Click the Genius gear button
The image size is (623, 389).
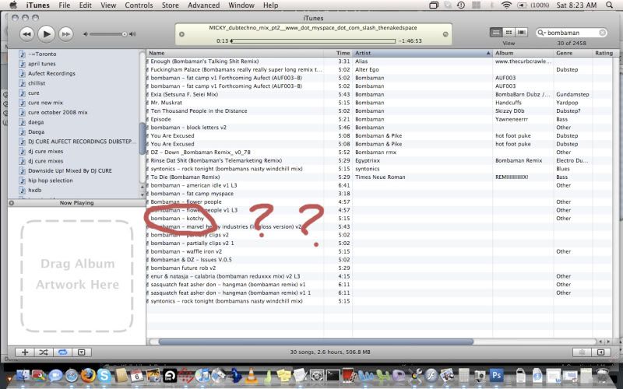[582, 352]
